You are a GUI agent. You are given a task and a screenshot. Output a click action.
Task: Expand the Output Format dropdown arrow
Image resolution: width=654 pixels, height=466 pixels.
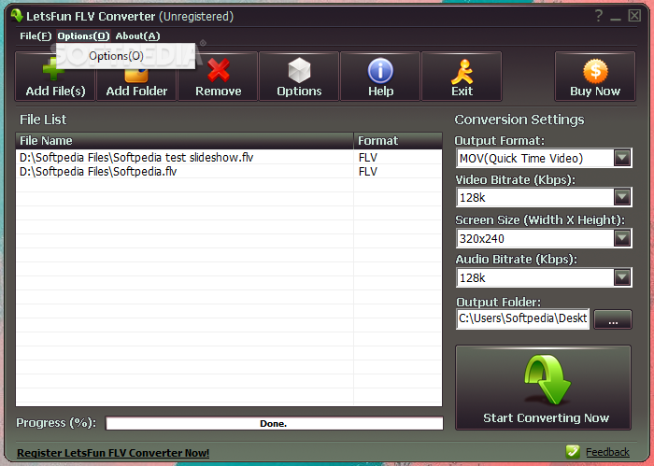tap(622, 158)
